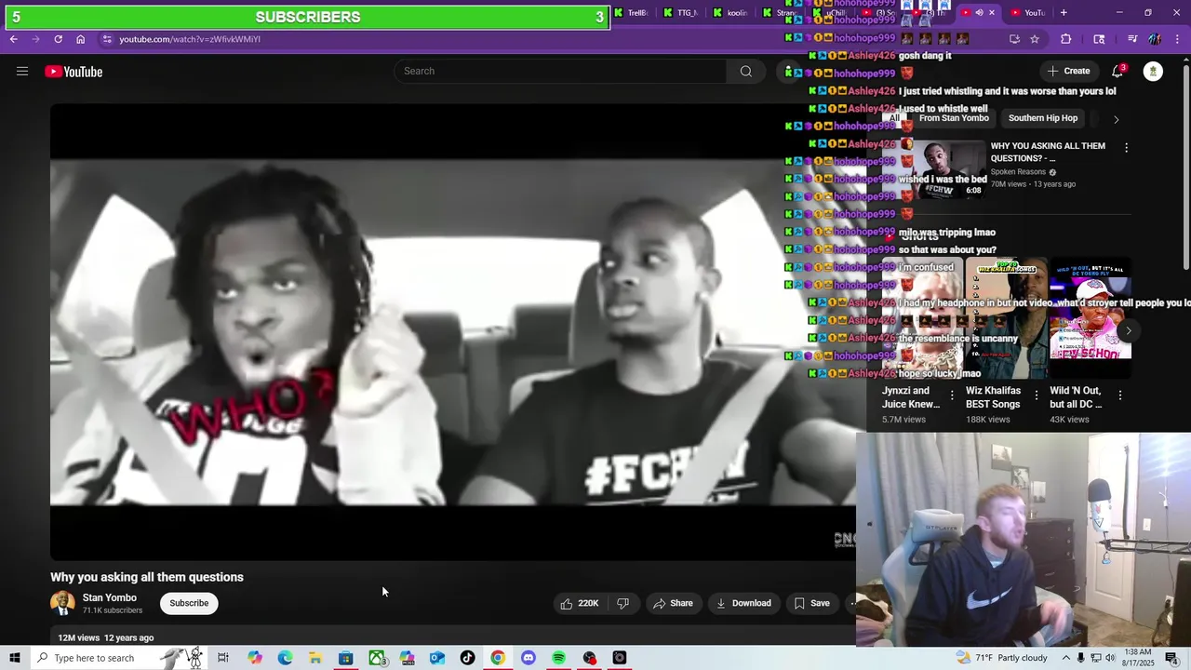The image size is (1191, 670).
Task: Open the browser extensions puzzle icon
Action: 1066,39
